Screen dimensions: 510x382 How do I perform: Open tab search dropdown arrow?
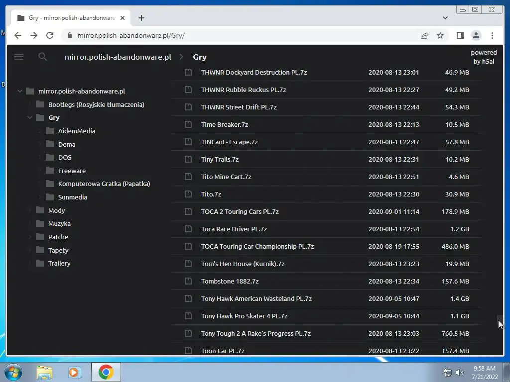(x=445, y=18)
